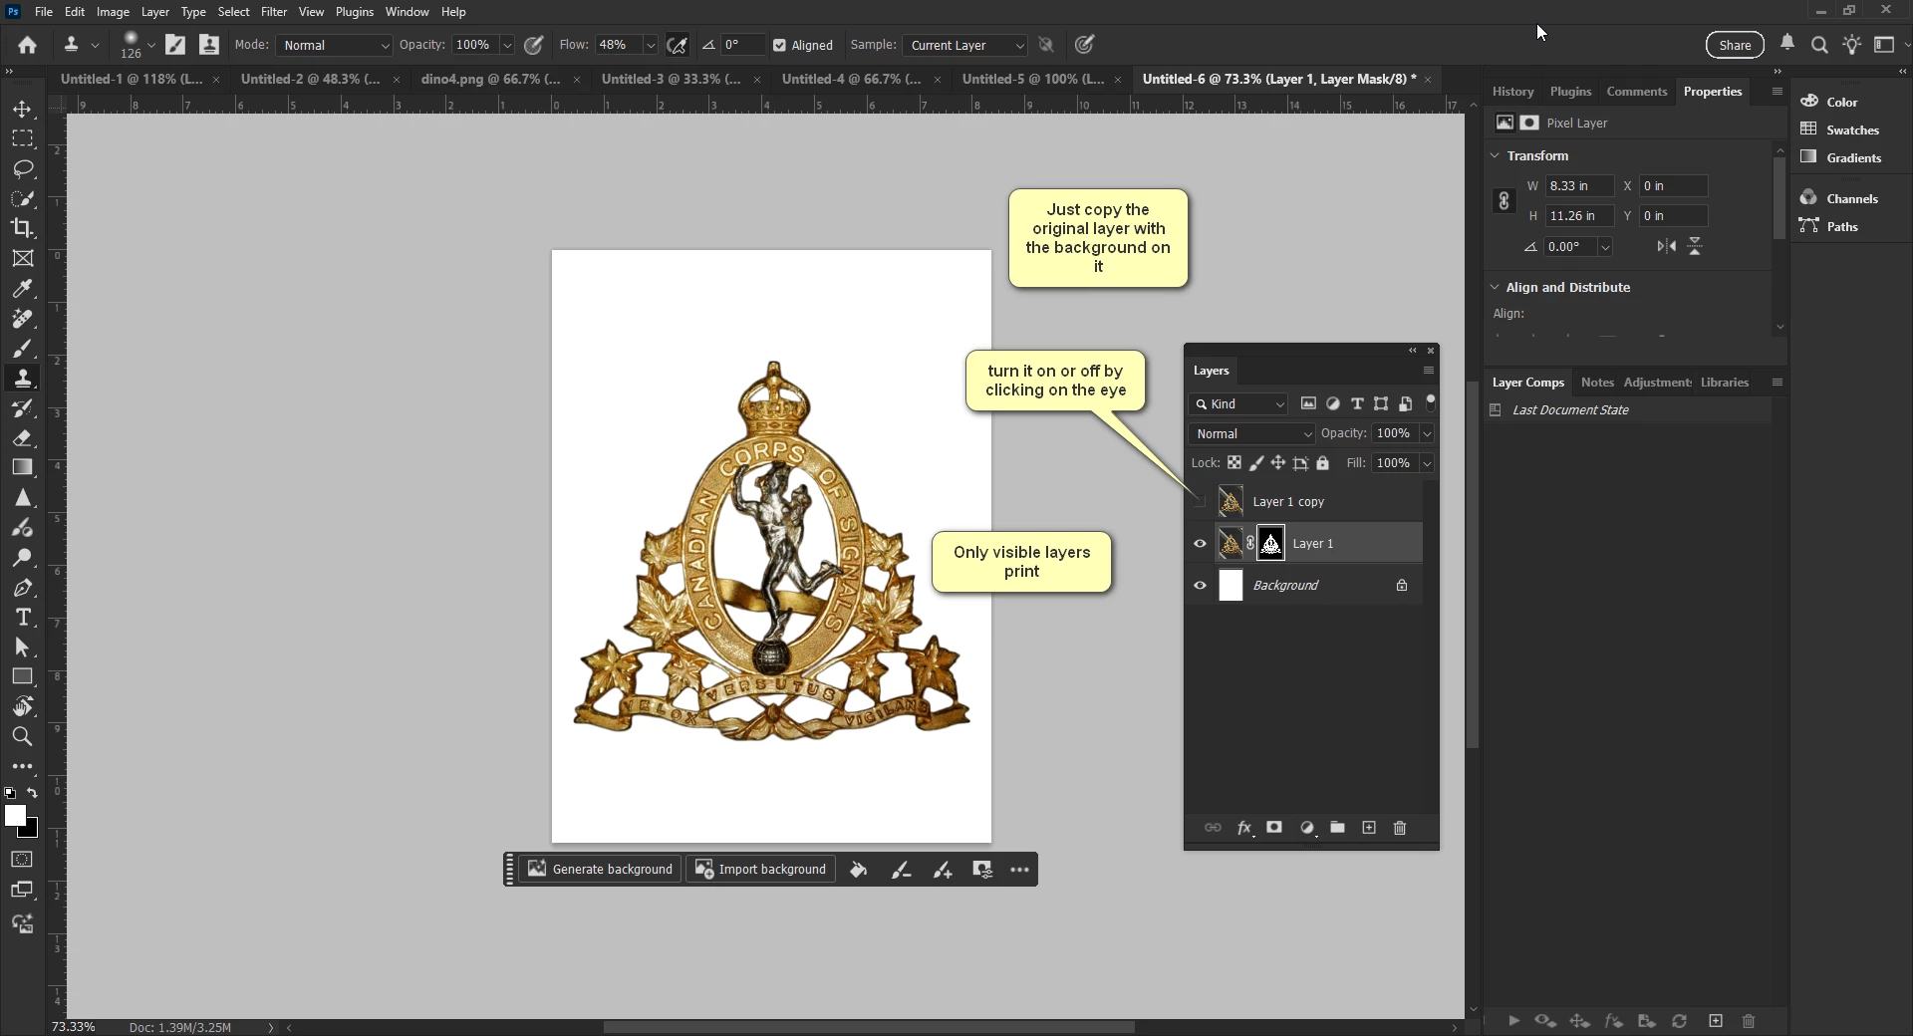Create a new layer

[1369, 828]
